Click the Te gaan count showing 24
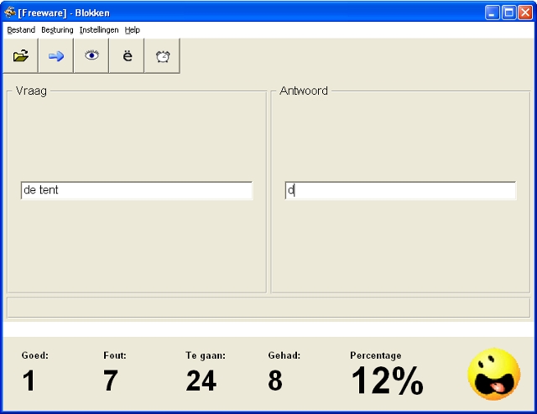The image size is (537, 414). point(201,381)
